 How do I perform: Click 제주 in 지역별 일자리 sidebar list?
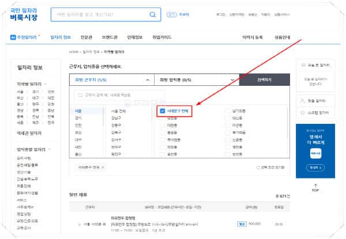36,123
